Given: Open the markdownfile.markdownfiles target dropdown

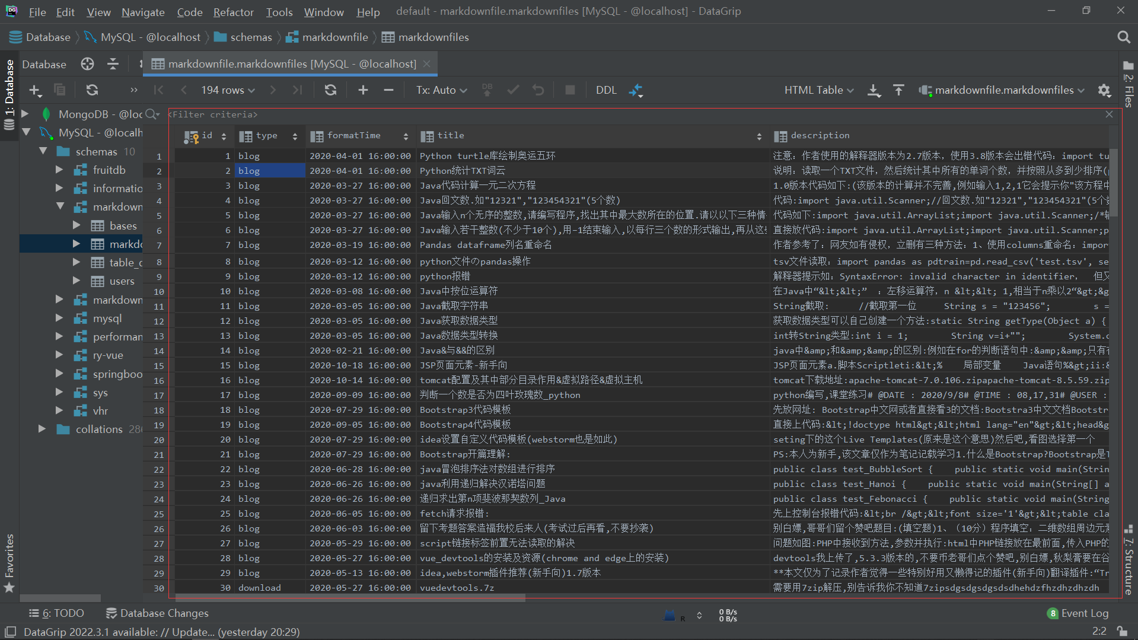Looking at the screenshot, I should tap(1002, 90).
